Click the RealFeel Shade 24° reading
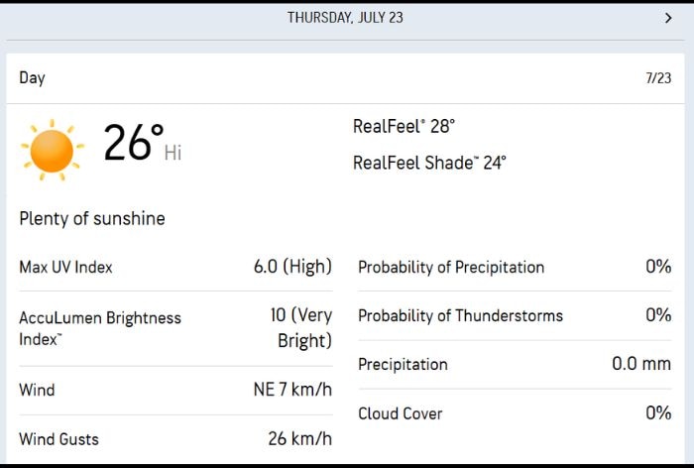 429,163
